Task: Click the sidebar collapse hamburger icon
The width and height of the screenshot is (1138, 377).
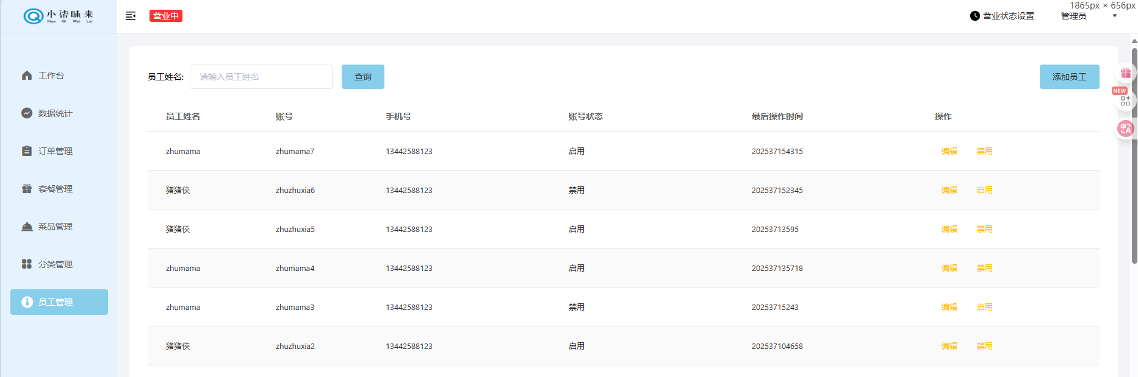Action: tap(131, 16)
